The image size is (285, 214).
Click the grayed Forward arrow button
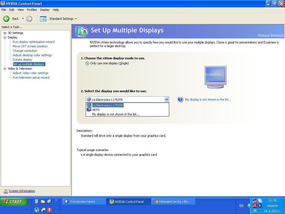[x=29, y=19]
